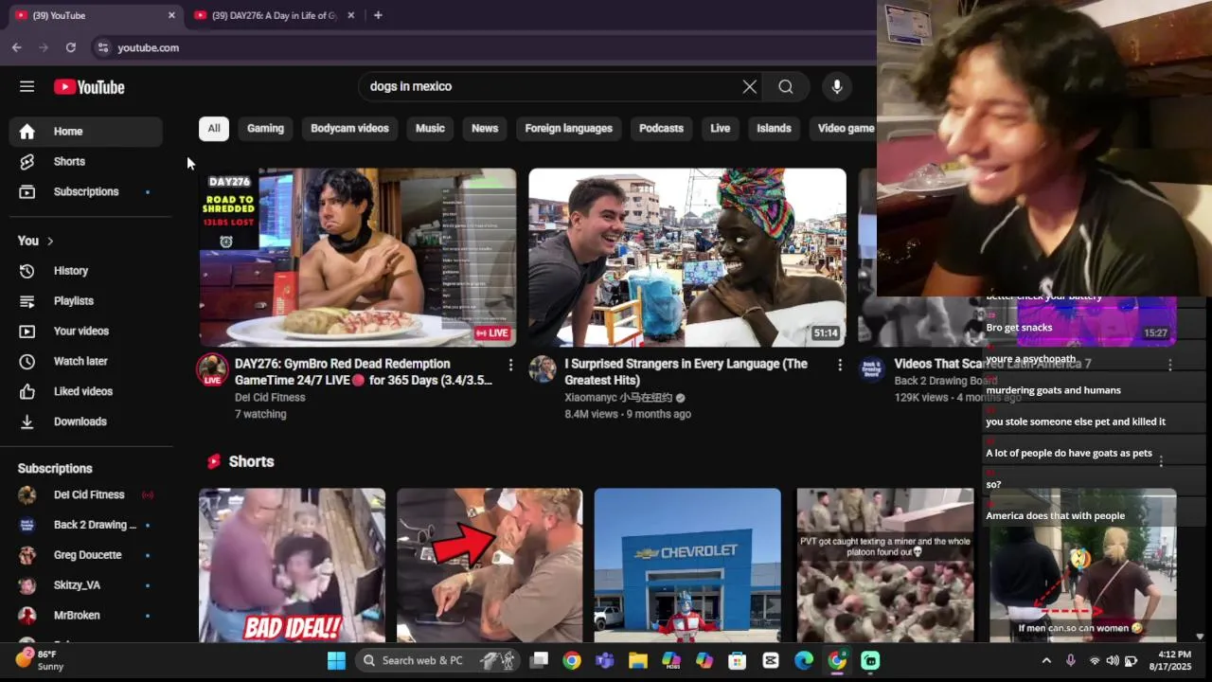Open Greg Doucette subscription channel

click(x=86, y=556)
